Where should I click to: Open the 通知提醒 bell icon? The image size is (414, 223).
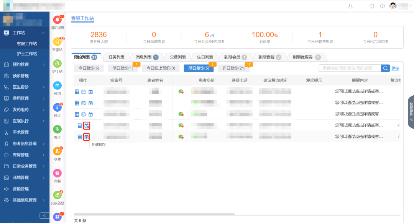(57, 20)
